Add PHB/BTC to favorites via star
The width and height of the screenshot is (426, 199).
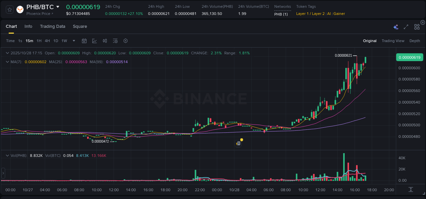pyautogui.click(x=9, y=10)
